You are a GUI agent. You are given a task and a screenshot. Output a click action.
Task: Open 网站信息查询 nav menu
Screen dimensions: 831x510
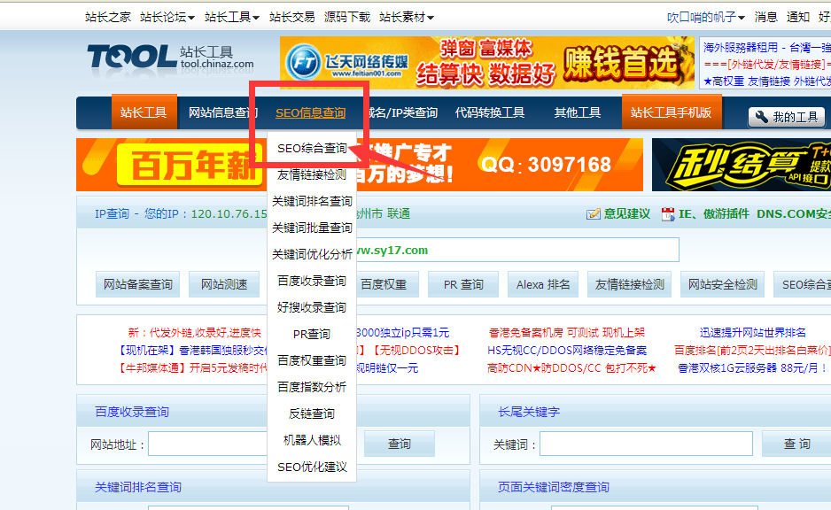click(x=222, y=112)
